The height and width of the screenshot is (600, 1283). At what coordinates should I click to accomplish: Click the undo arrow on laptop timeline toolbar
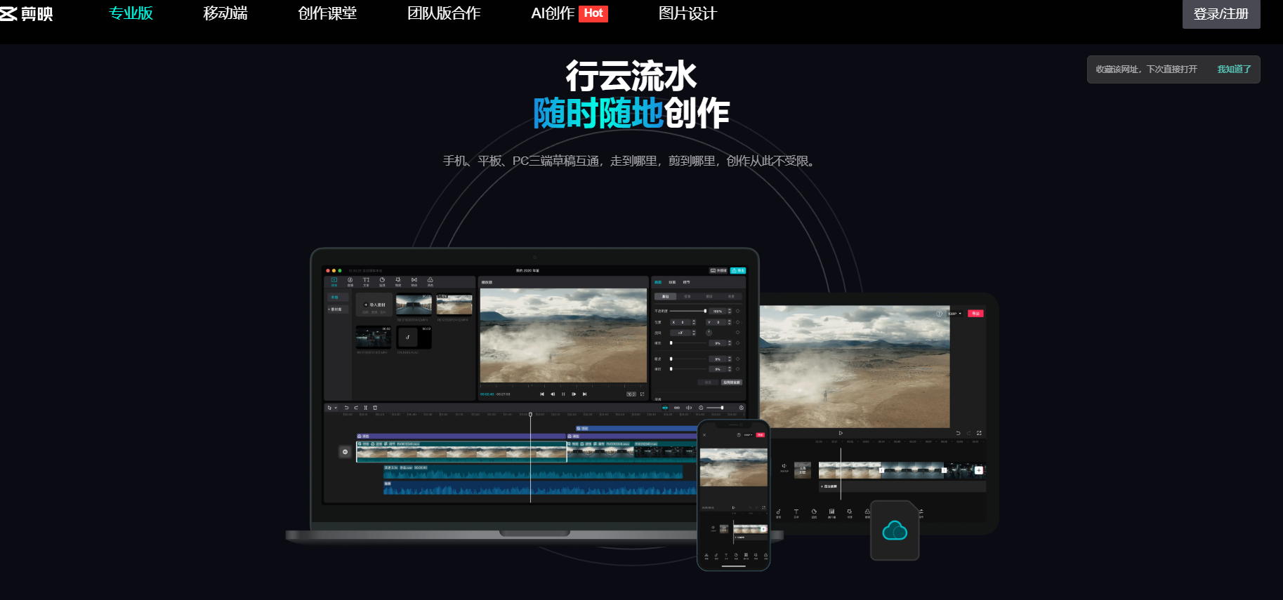tap(346, 408)
